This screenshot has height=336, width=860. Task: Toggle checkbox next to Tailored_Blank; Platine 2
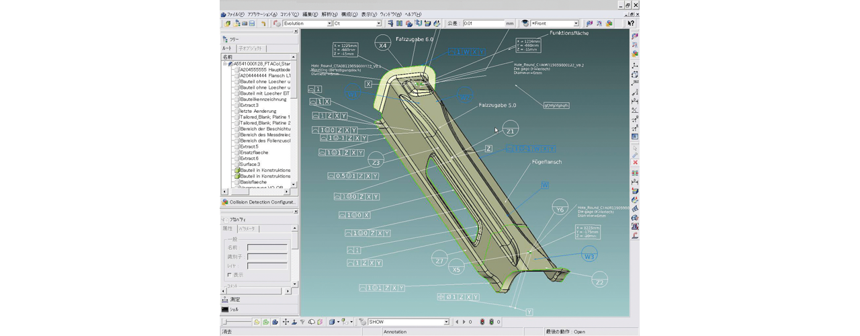coord(237,124)
